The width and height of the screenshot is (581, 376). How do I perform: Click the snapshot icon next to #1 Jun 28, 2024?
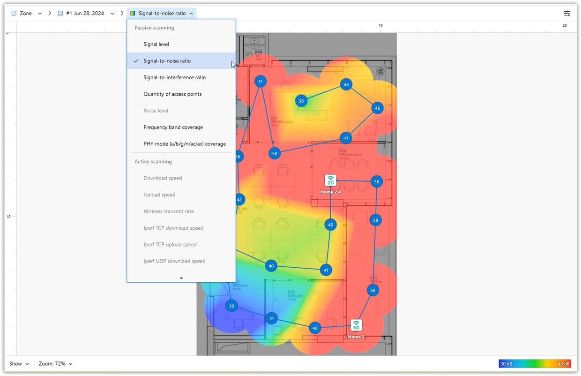pyautogui.click(x=60, y=13)
